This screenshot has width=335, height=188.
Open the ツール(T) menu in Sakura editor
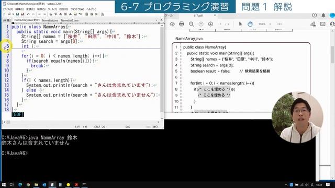(52, 9)
